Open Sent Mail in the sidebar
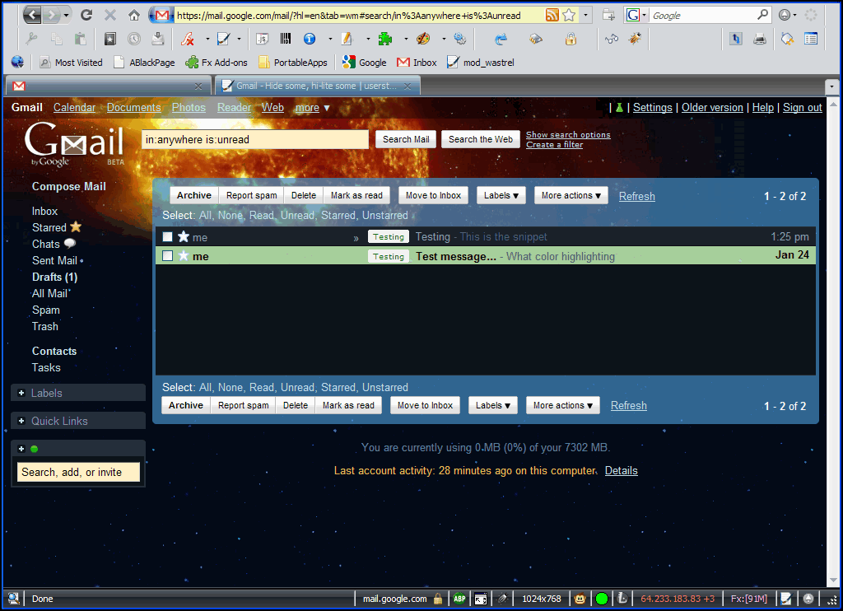The width and height of the screenshot is (843, 611). coord(55,260)
